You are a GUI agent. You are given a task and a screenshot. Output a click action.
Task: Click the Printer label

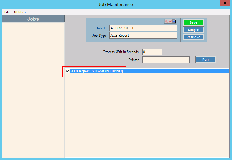[x=133, y=60]
